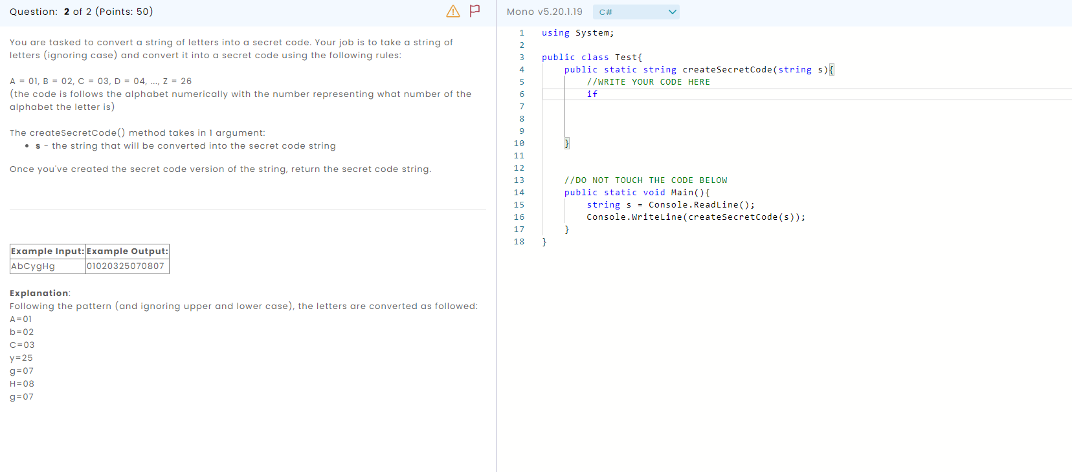Image resolution: width=1072 pixels, height=472 pixels.
Task: Click the 'y=25' explanation line
Action: 21,358
